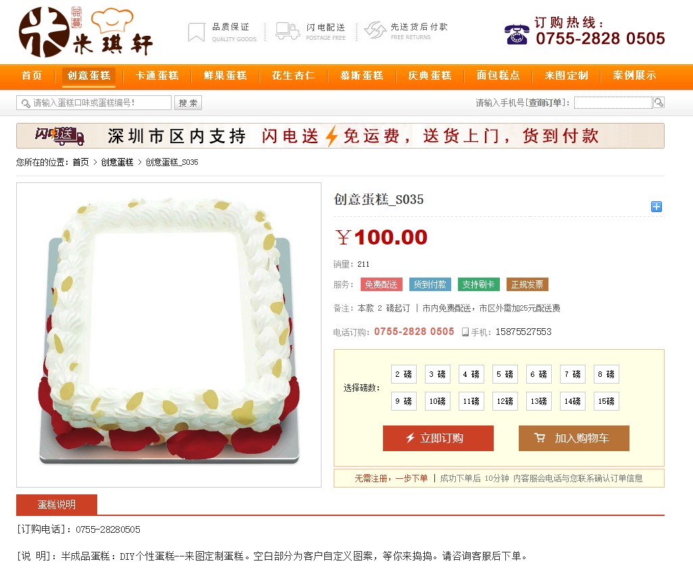The height and width of the screenshot is (570, 693).
Task: Choose the 10磅 weight option
Action: pos(438,401)
